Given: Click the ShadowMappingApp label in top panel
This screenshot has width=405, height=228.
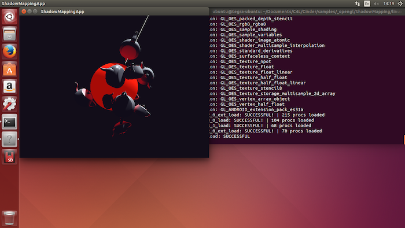Looking at the screenshot, I should coord(23,3).
